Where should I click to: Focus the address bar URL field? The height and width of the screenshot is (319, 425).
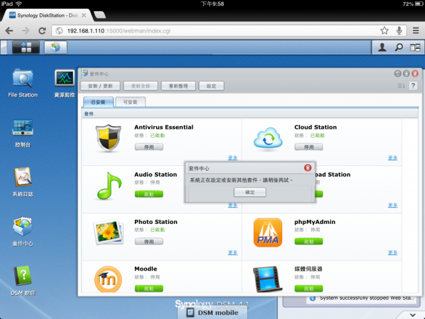pyautogui.click(x=217, y=31)
